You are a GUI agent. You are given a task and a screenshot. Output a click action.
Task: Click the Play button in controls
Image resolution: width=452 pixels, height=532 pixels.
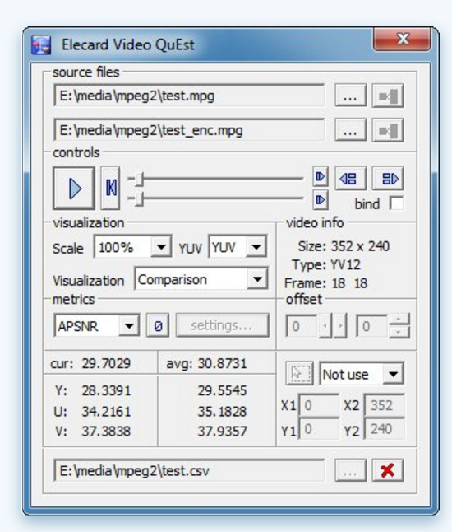click(74, 189)
